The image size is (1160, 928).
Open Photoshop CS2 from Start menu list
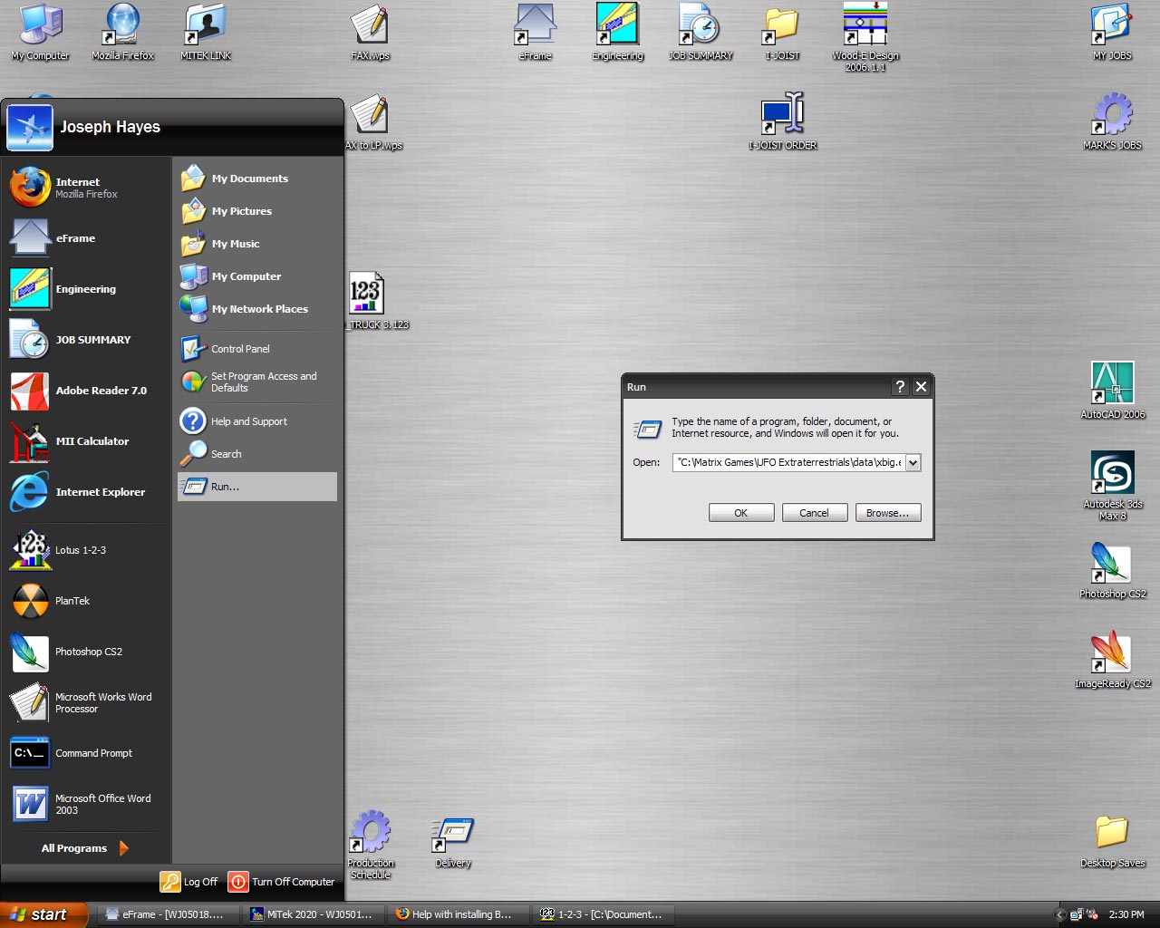click(x=86, y=652)
